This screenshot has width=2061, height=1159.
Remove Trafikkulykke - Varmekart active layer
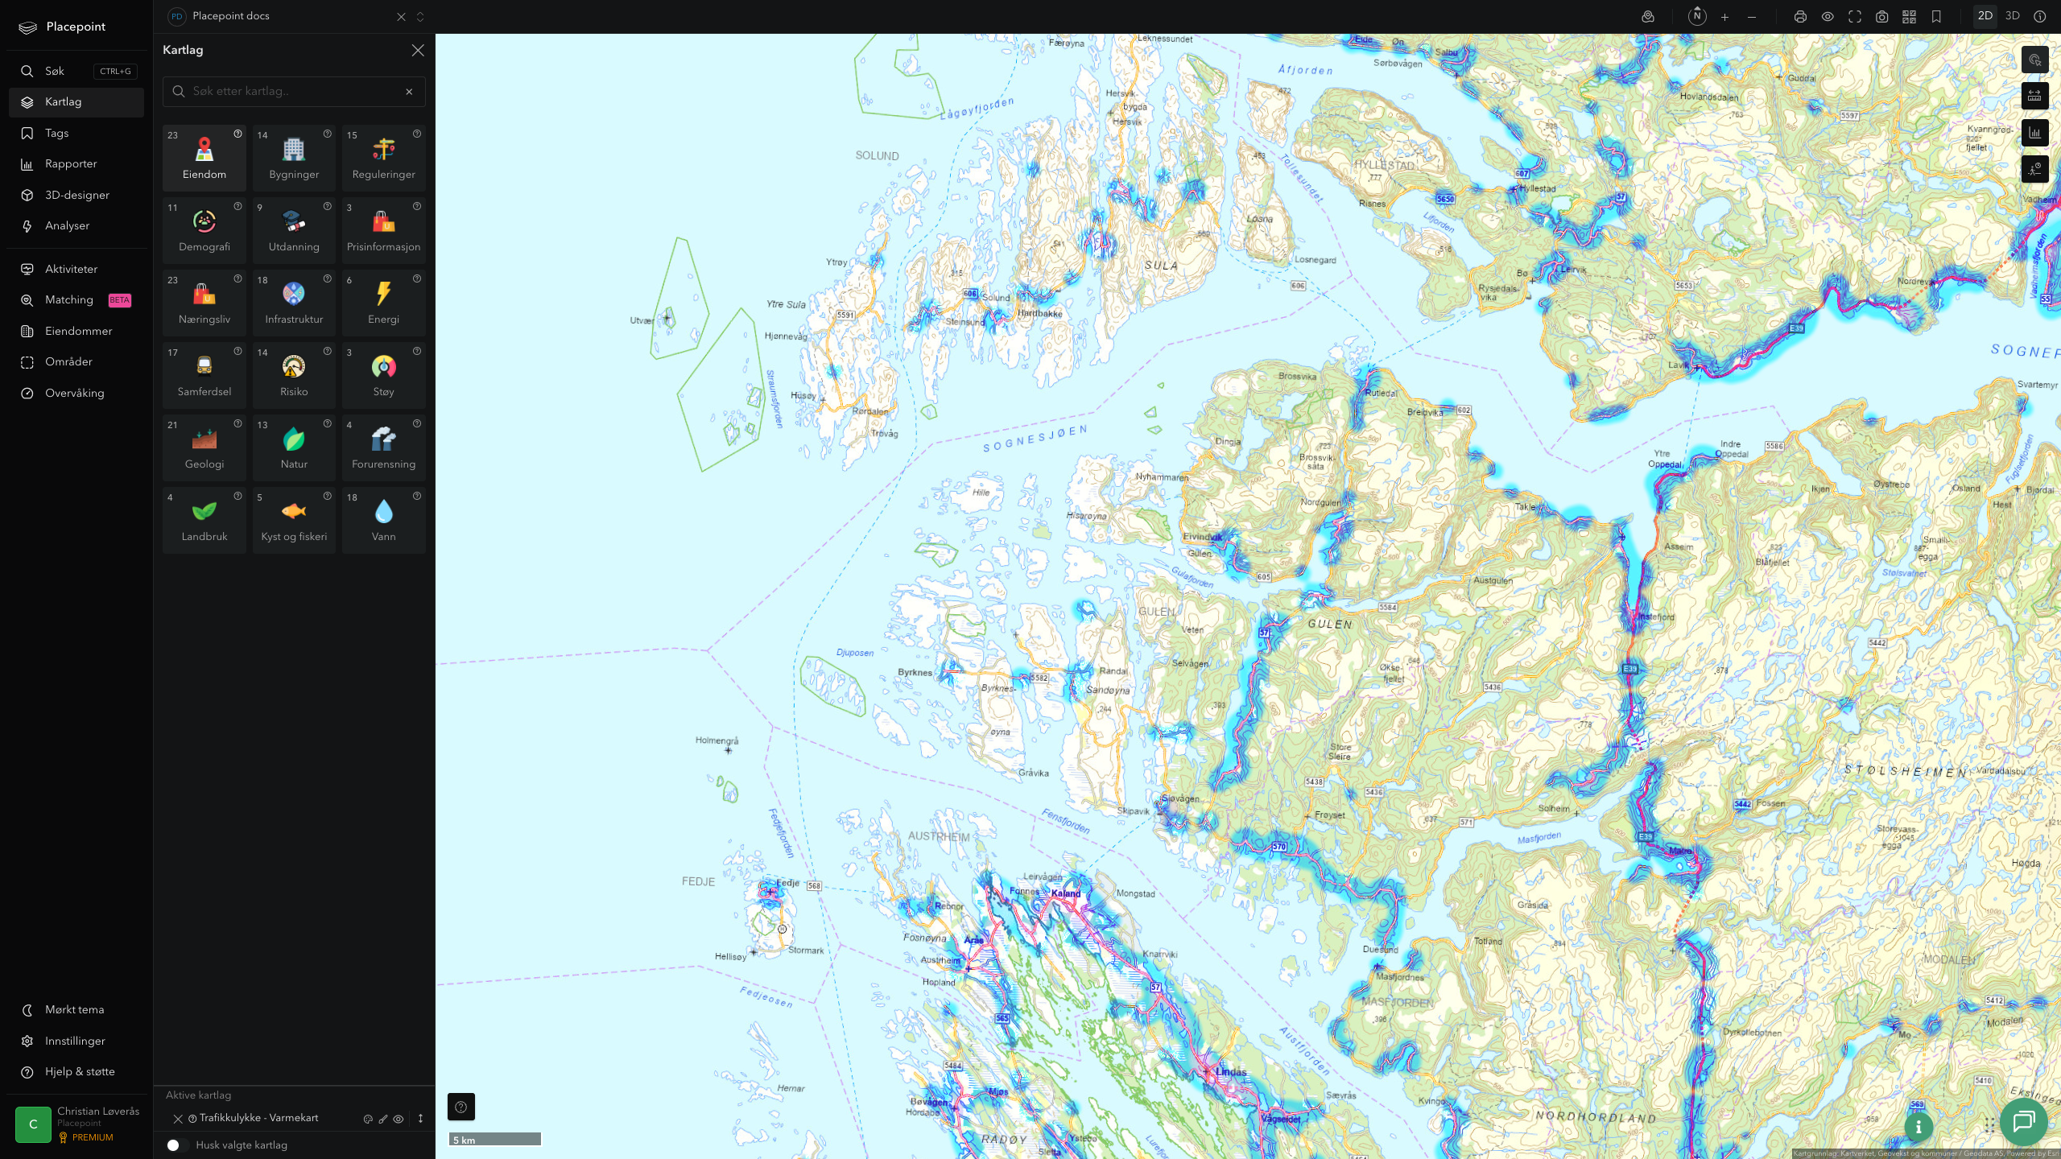[x=178, y=1119]
